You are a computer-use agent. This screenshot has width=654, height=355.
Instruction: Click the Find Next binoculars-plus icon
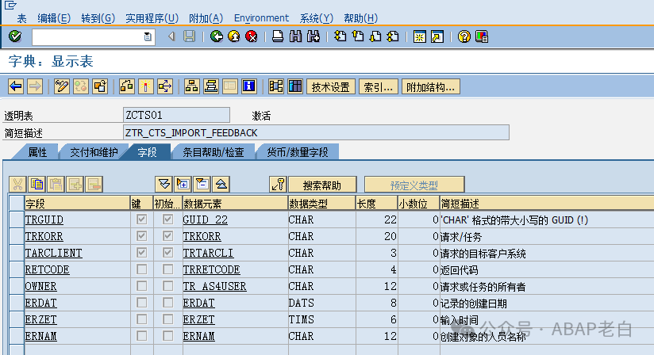[314, 36]
